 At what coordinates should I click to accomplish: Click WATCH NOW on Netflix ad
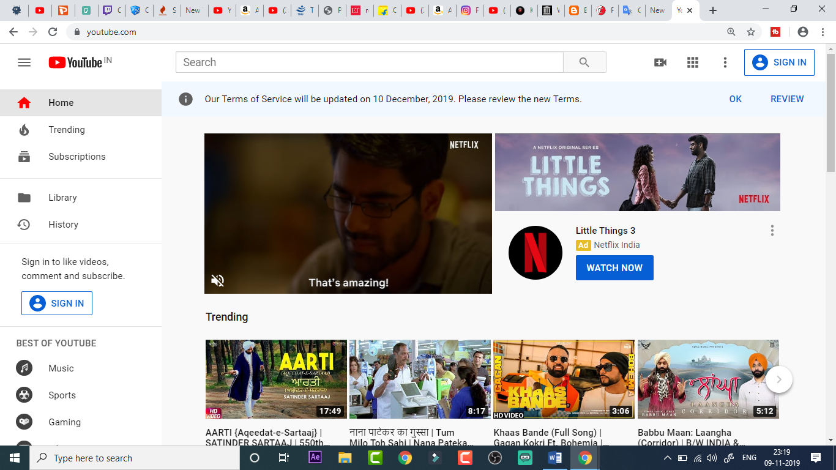tap(614, 268)
